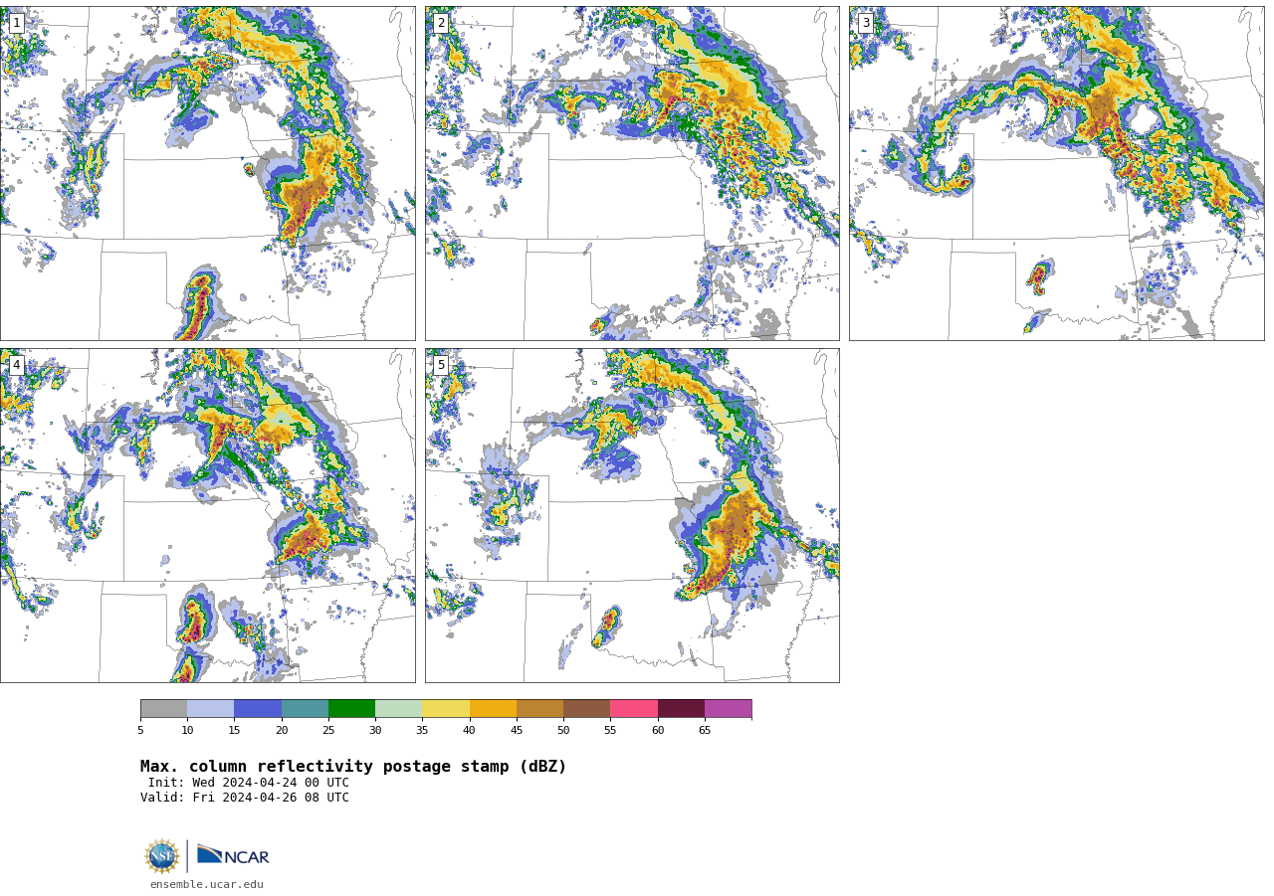Click the Init: Wed 2024-04-24 00 UTC line
This screenshot has height=896, width=1274.
click(x=249, y=783)
